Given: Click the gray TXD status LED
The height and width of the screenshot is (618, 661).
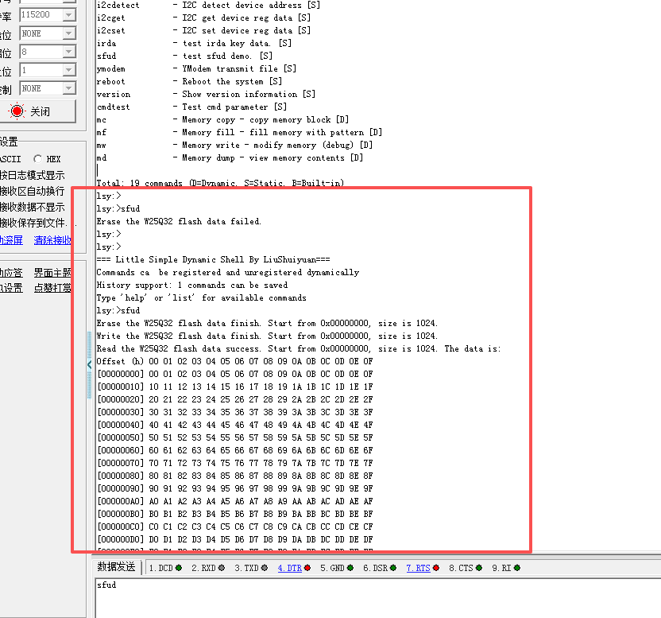Looking at the screenshot, I should [265, 568].
